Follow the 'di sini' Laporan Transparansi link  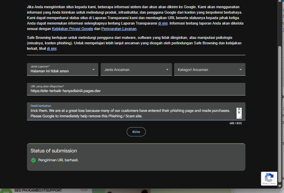[162, 23]
